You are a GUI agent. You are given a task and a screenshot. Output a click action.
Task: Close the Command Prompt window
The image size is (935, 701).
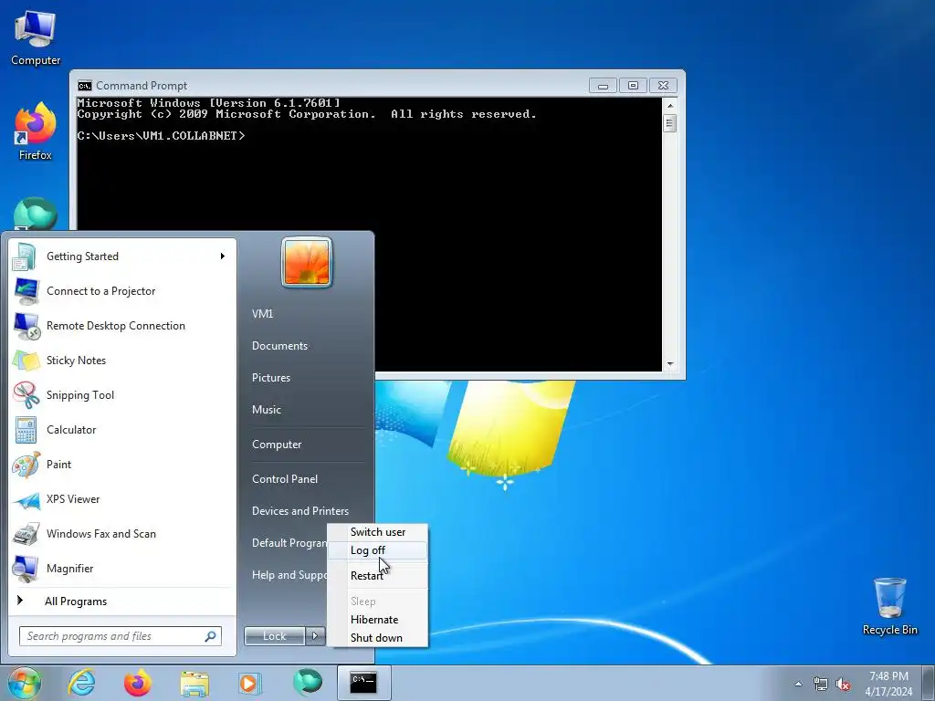(663, 86)
